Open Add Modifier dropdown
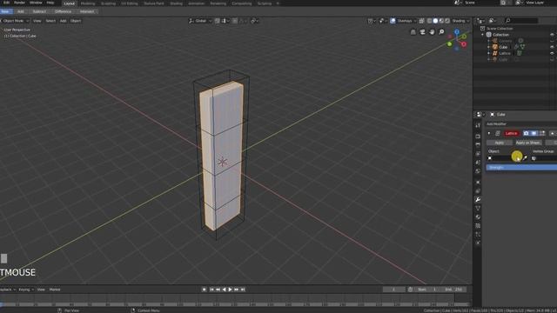 [x=521, y=123]
